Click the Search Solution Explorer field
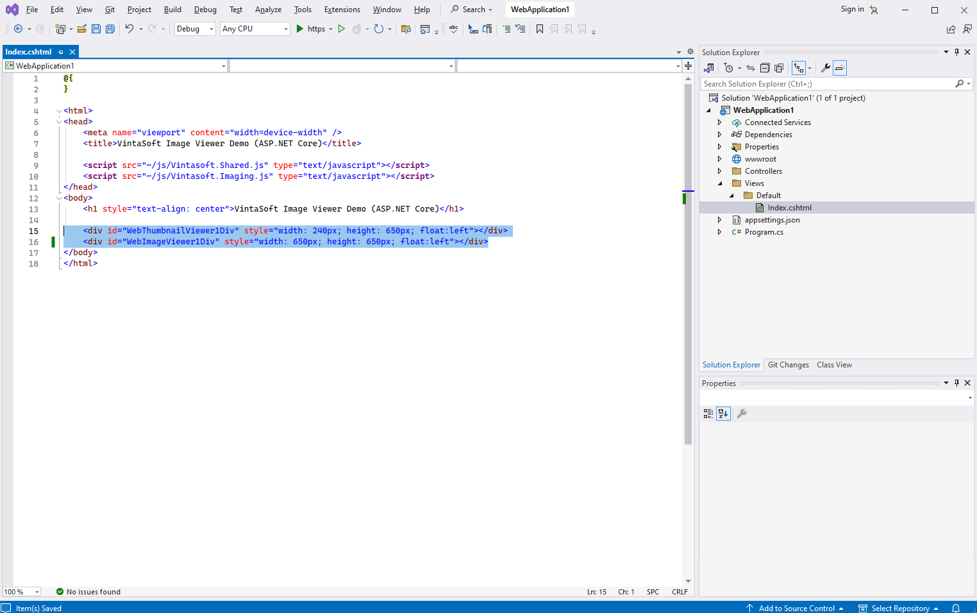Viewport: 977px width, 613px height. 827,84
